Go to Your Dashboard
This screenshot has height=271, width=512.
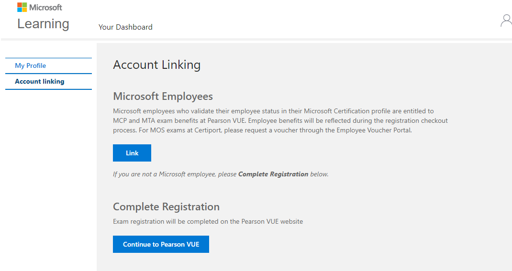click(125, 27)
